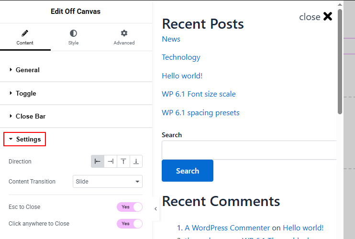Viewport: 355px width, 239px height.
Task: Set direction to top alignment icon
Action: (123, 162)
